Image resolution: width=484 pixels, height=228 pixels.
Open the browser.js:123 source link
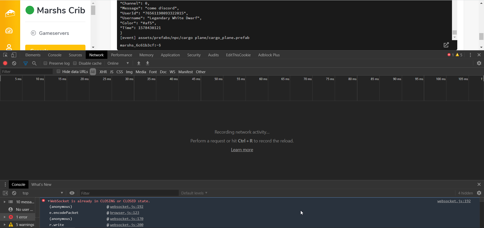point(125,213)
